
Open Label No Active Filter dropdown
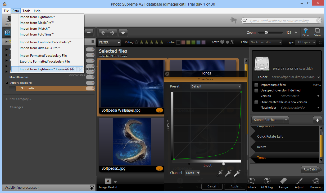click(265, 42)
